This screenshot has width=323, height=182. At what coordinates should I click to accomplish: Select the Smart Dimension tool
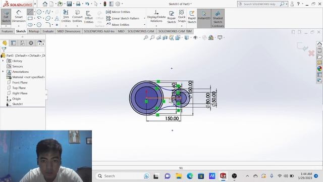tap(19, 16)
